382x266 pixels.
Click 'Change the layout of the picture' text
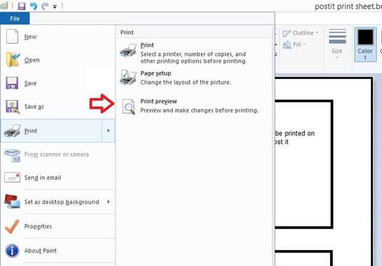coord(185,83)
